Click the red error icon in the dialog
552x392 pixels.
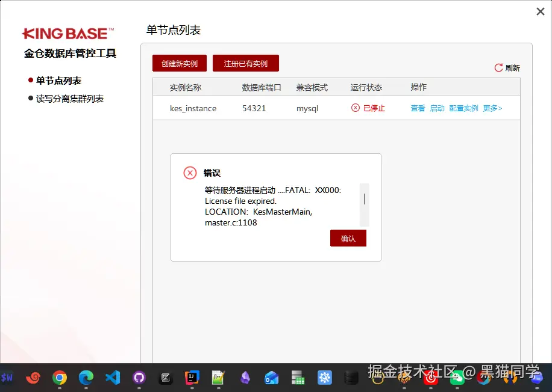(190, 173)
